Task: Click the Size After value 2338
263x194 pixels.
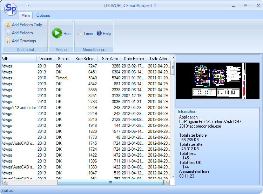Action: 116,90
